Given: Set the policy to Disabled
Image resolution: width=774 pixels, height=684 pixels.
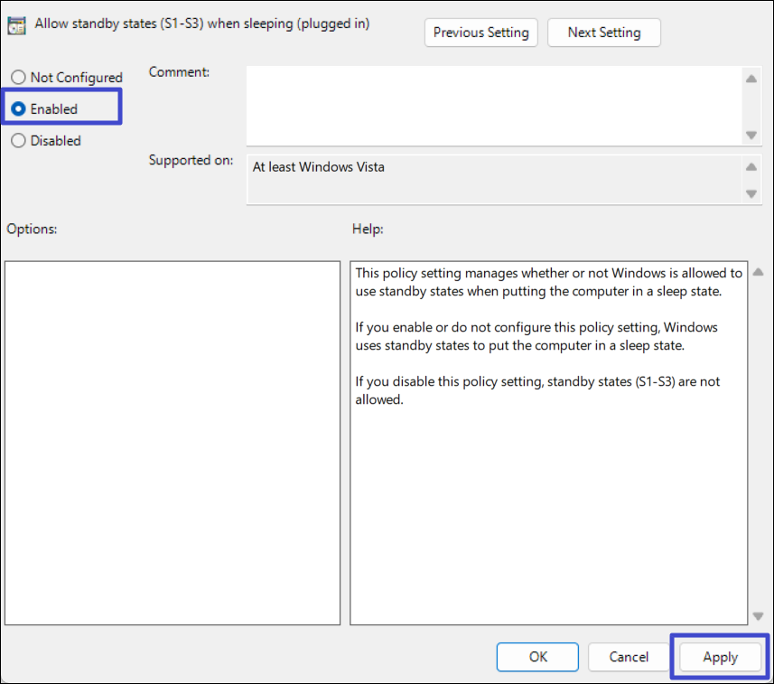Looking at the screenshot, I should 18,141.
